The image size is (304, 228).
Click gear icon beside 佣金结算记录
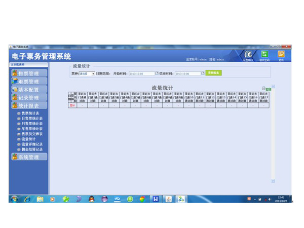coord(19,149)
